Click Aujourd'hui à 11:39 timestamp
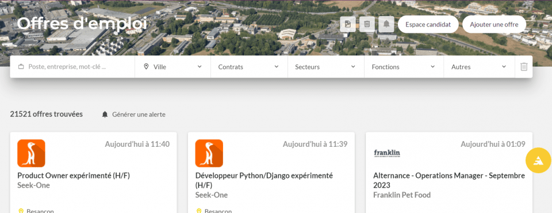 315,144
